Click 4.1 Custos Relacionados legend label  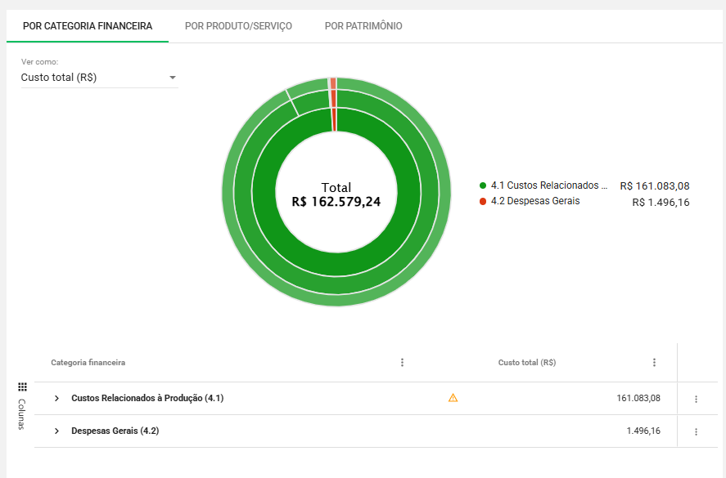pos(548,185)
